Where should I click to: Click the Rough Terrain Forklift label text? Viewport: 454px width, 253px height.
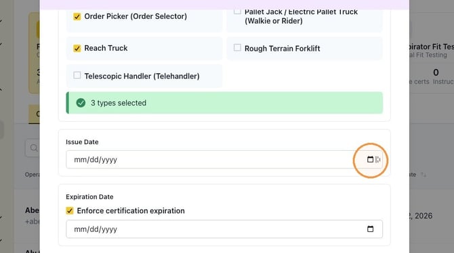[x=283, y=49]
